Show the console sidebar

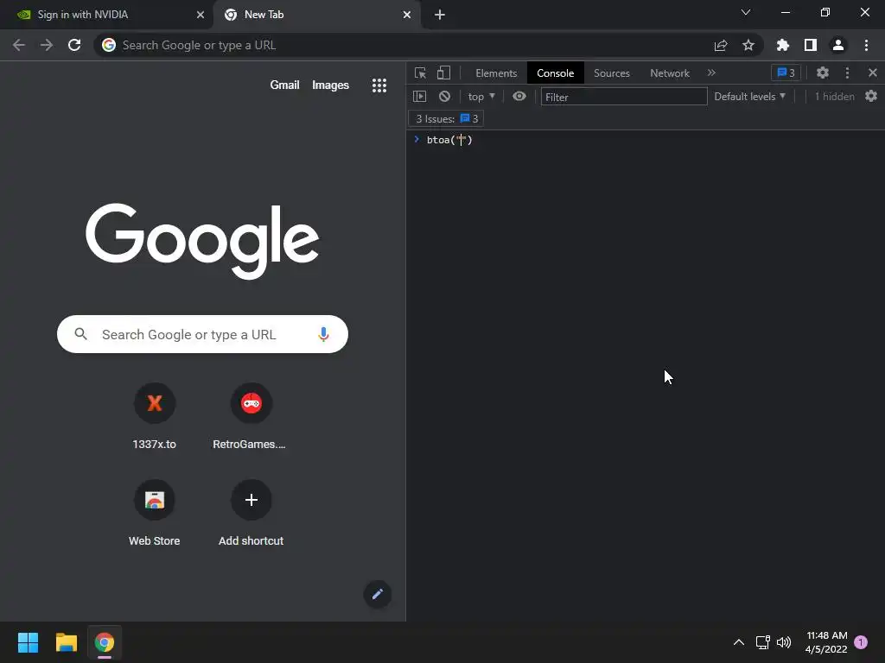tap(419, 97)
